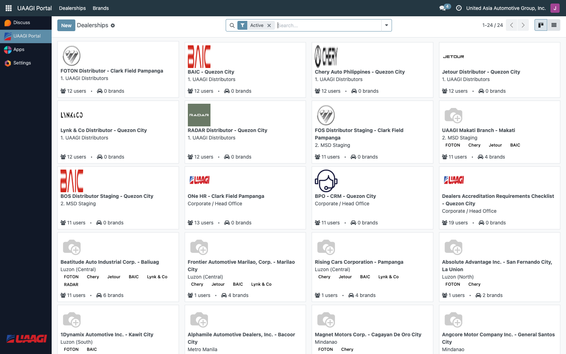Open the Brands menu
The image size is (566, 354).
[100, 8]
